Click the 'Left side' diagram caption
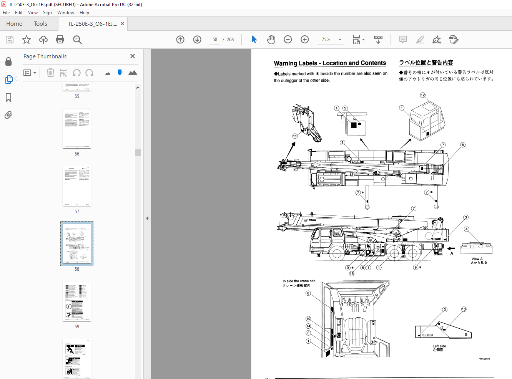The height and width of the screenshot is (379, 512). 439,346
